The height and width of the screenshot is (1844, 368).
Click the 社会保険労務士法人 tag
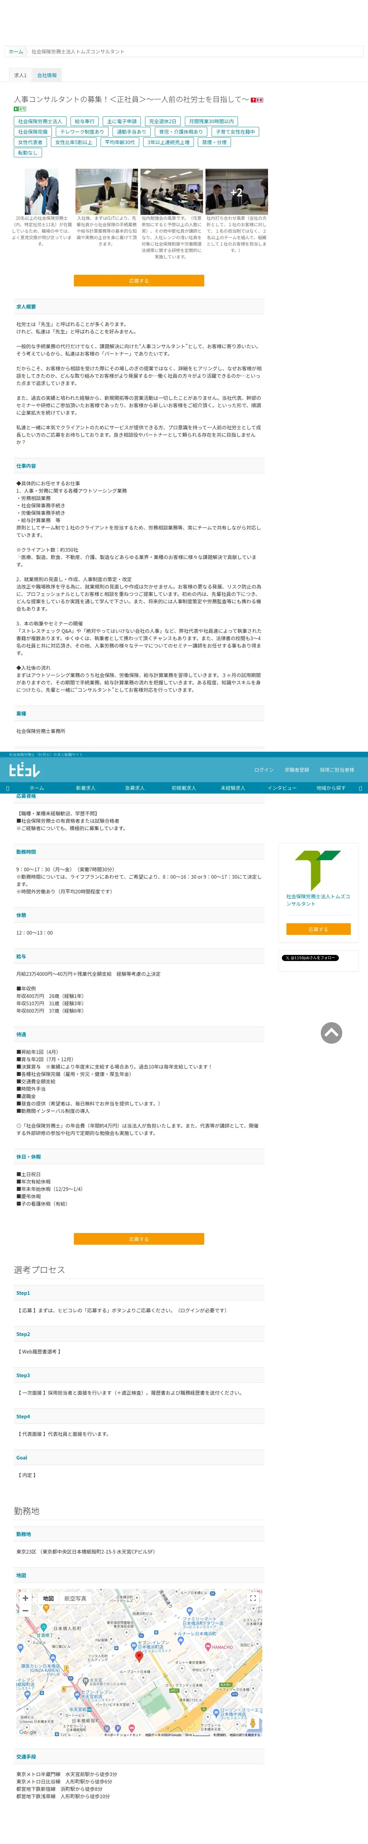[x=40, y=121]
